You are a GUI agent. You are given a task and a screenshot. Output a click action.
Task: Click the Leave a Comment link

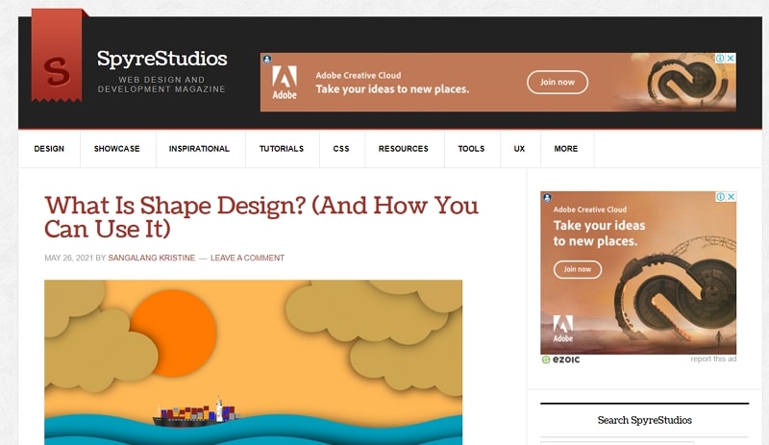(247, 259)
